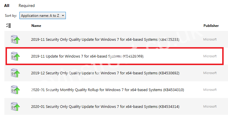
Task: Select 2020-01 Security Monthly Quality Rollup KB4534310
Action: pyautogui.click(x=107, y=90)
